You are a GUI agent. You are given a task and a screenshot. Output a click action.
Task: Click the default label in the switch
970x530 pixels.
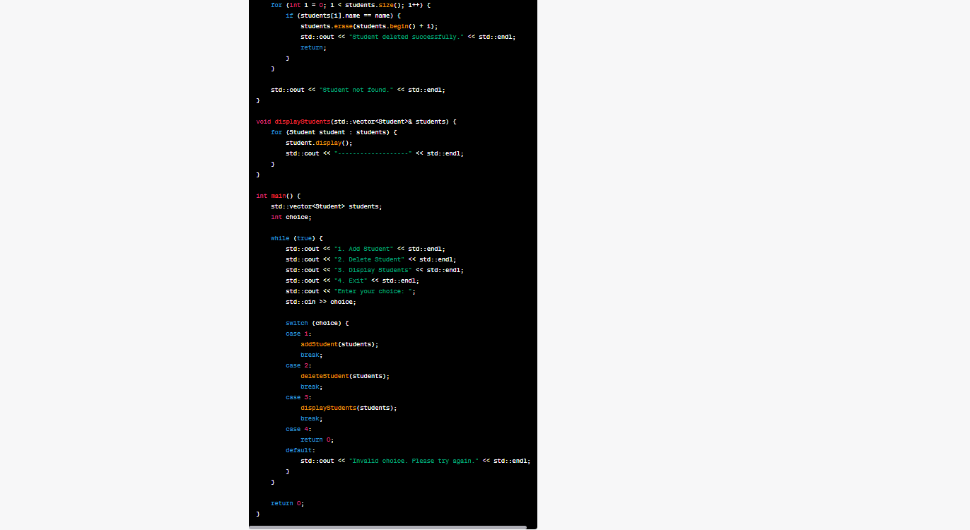(298, 449)
